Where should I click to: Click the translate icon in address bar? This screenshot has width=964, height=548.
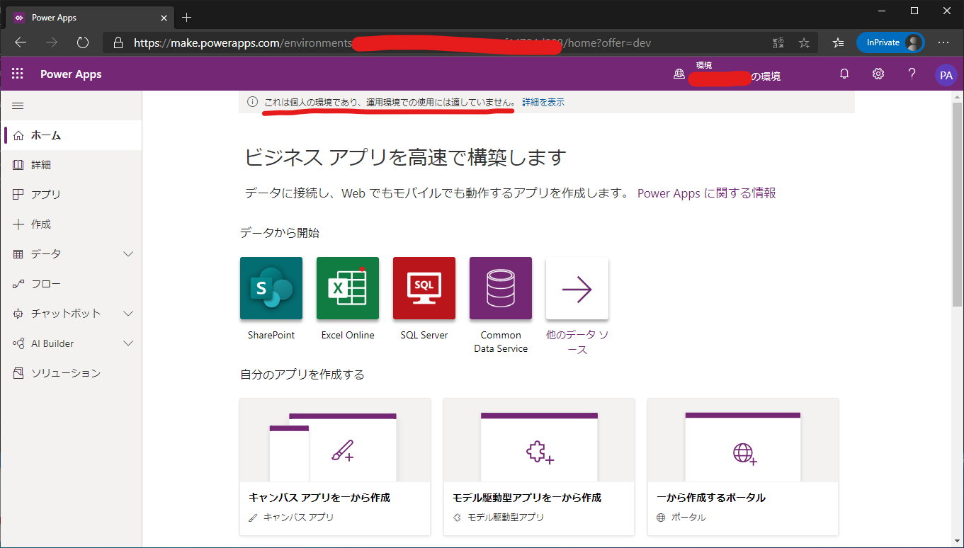tap(778, 42)
